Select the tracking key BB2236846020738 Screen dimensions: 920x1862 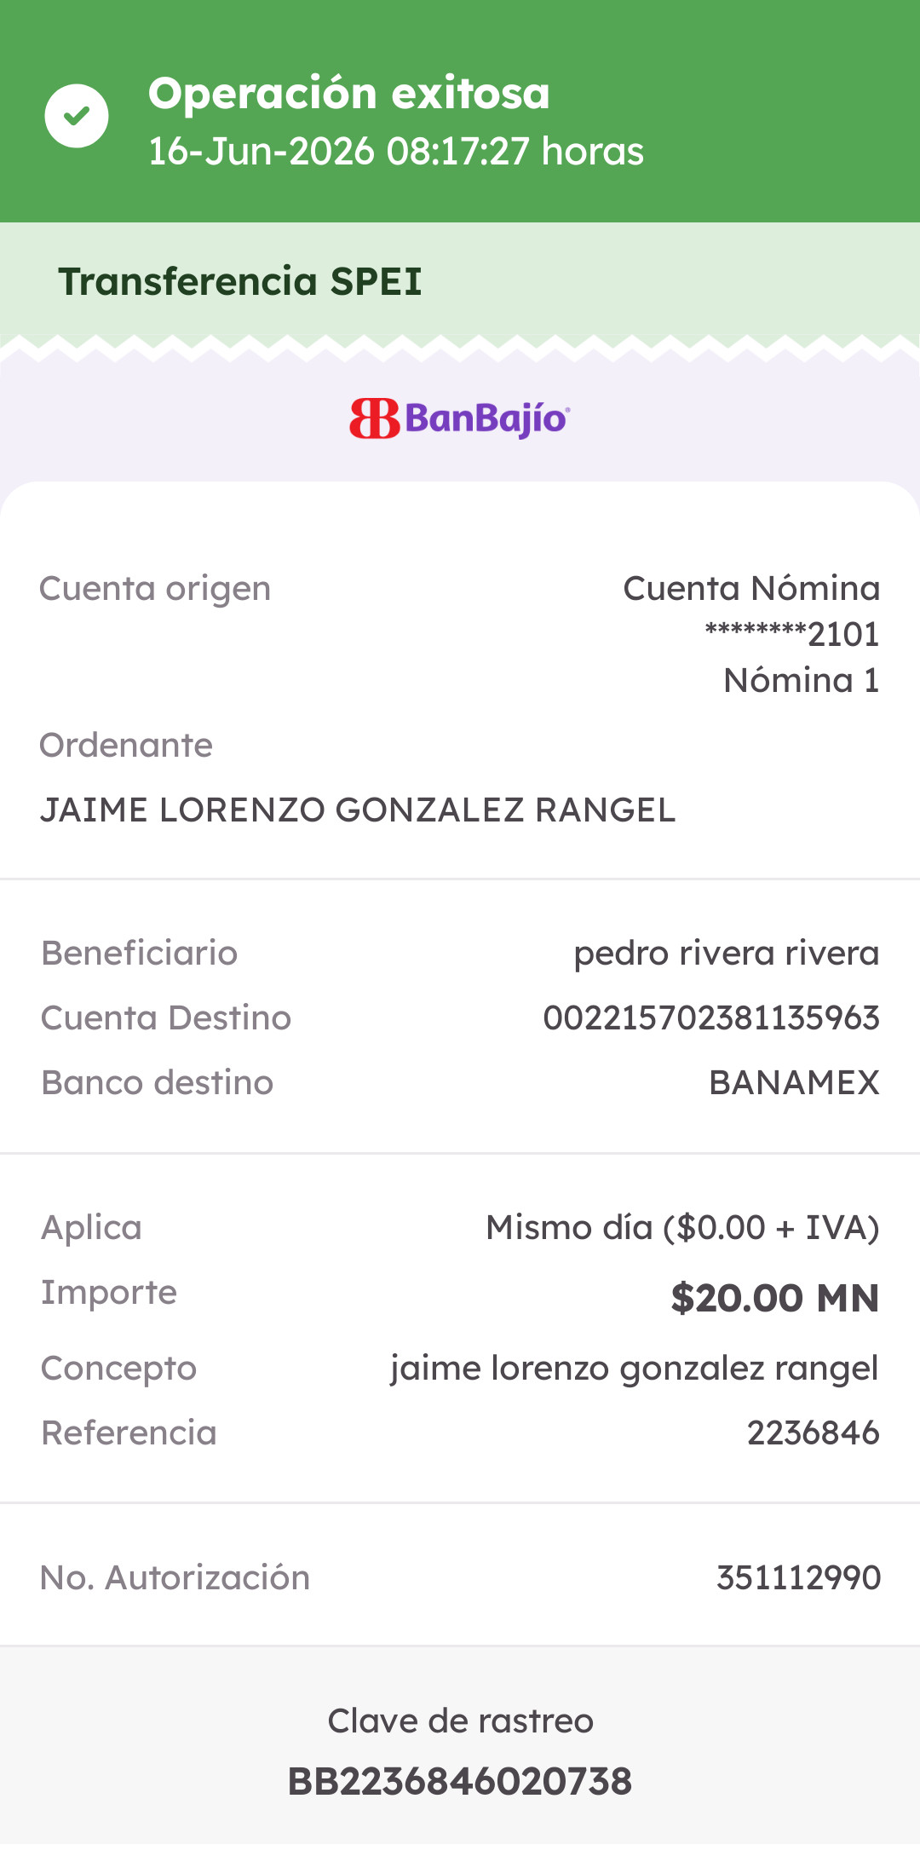[460, 1782]
